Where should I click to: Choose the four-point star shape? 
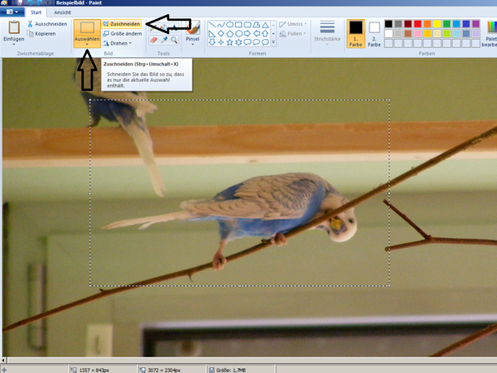tap(221, 42)
